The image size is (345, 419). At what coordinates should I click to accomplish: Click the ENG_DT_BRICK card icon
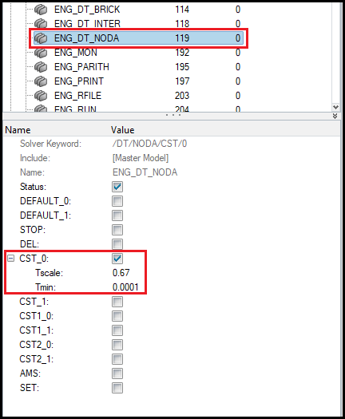(41, 10)
